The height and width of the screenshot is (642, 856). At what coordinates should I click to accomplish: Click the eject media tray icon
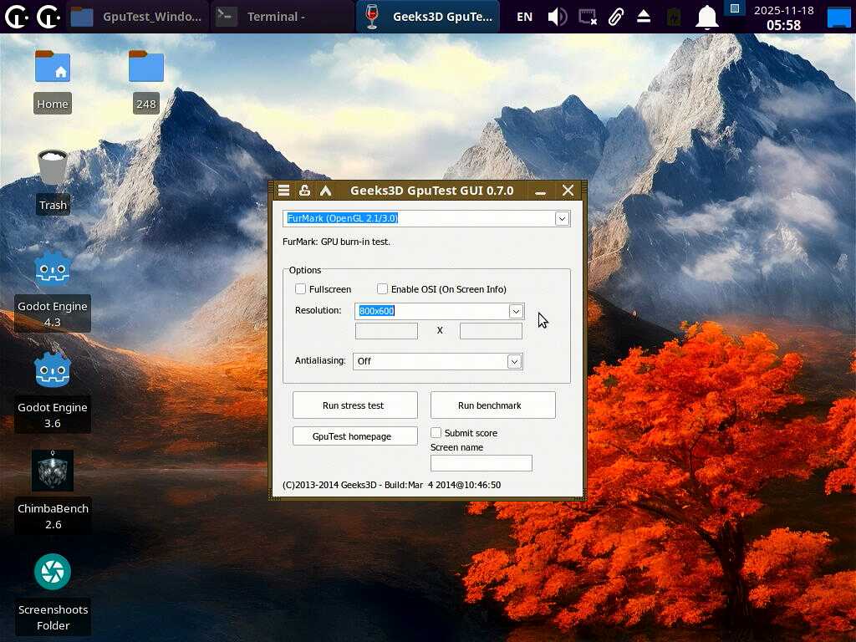644,17
